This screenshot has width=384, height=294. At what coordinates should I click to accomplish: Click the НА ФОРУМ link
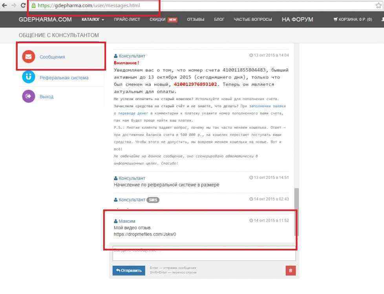297,20
